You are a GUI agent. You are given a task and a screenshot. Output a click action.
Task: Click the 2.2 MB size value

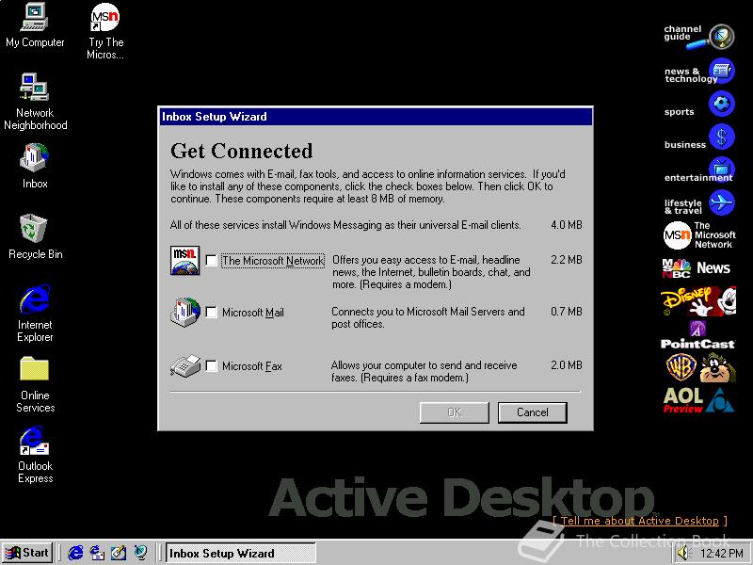567,260
